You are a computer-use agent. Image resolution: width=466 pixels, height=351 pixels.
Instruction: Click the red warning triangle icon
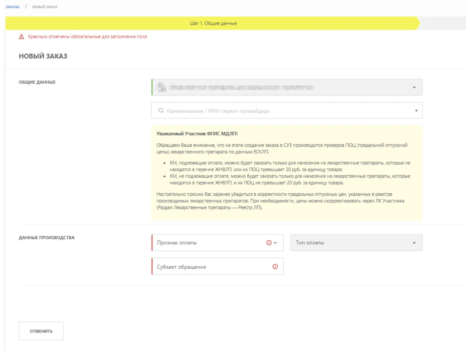point(21,37)
